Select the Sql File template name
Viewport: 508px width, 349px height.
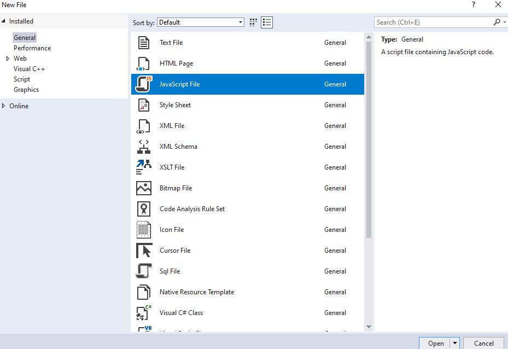pos(170,271)
